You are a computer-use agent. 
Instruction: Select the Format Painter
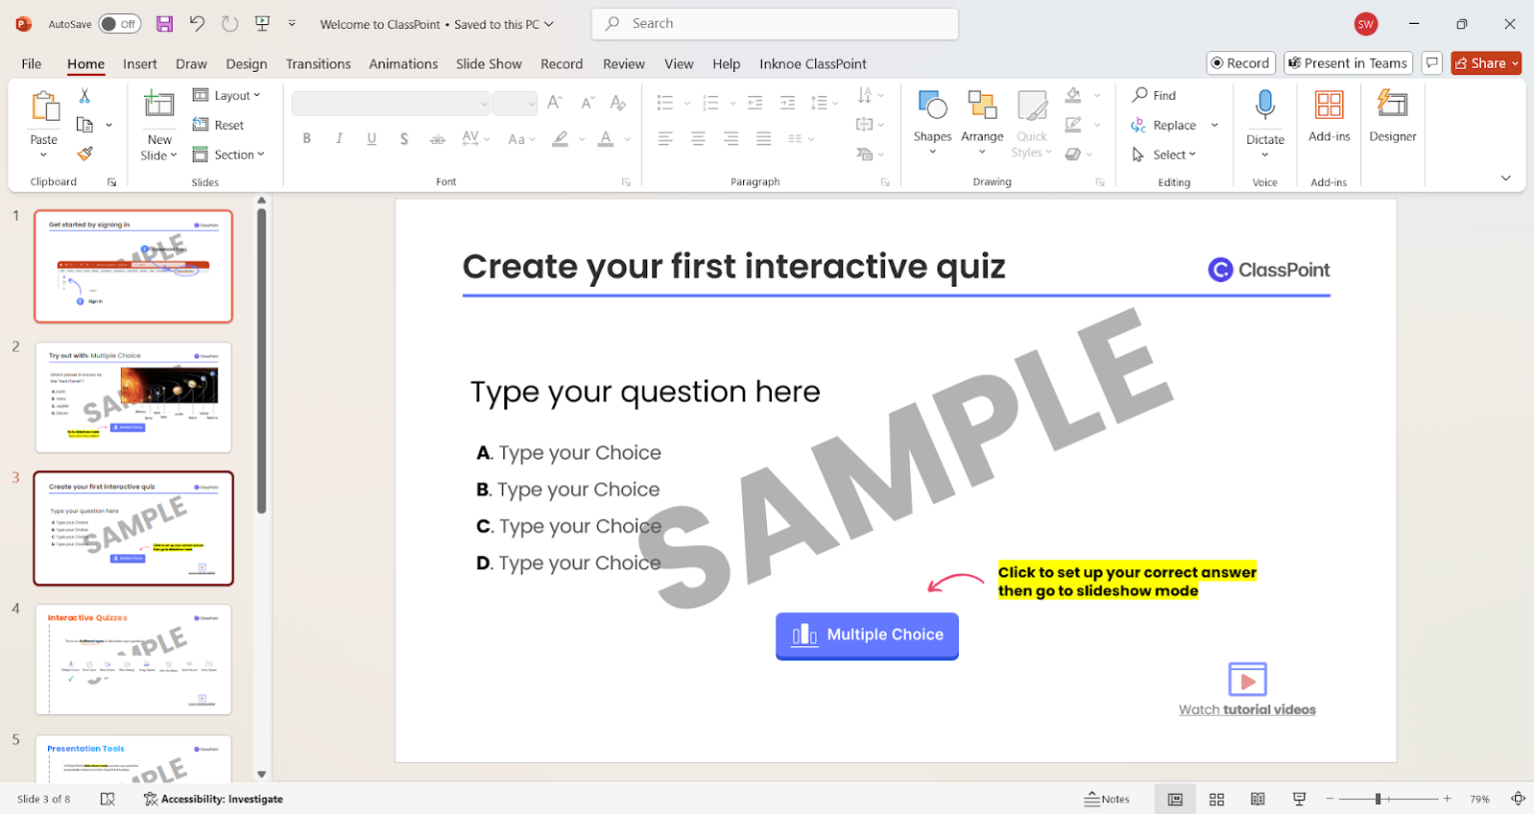tap(84, 153)
